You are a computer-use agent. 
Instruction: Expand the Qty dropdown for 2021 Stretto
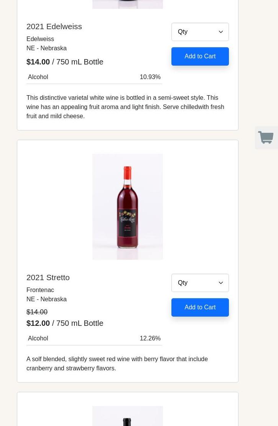[200, 283]
